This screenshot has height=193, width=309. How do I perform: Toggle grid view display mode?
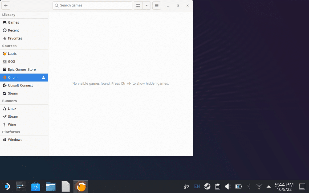click(138, 5)
